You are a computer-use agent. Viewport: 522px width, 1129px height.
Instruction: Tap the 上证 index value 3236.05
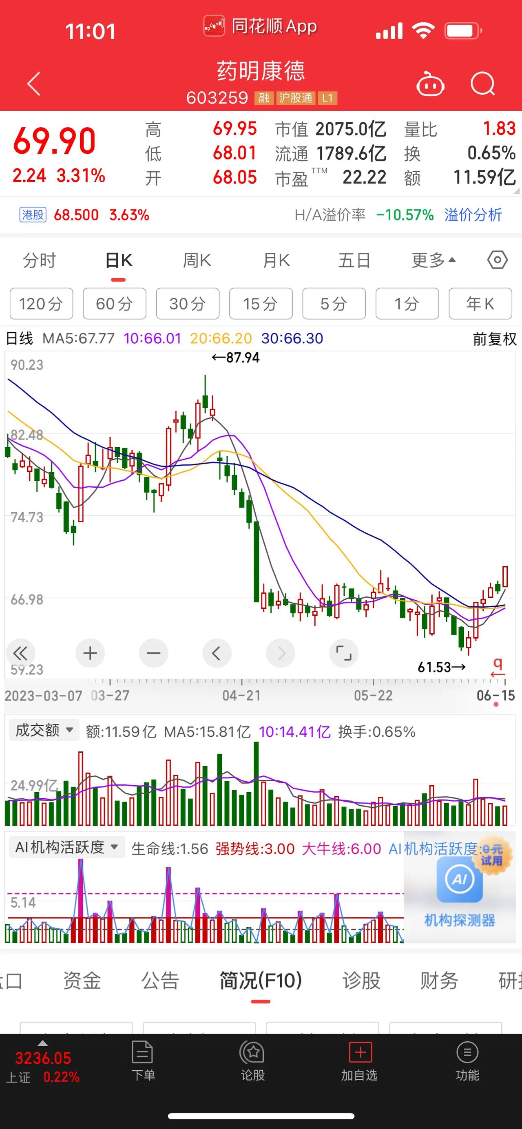(43, 1058)
